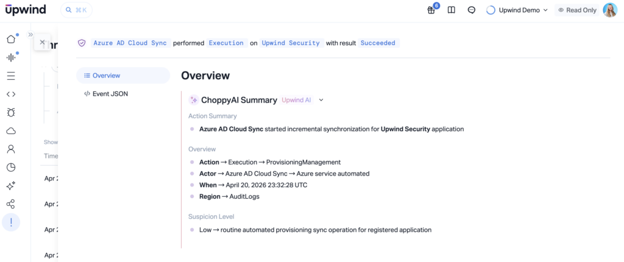Image resolution: width=624 pixels, height=262 pixels.
Task: Open the search box ⌘K
Action: tap(76, 10)
